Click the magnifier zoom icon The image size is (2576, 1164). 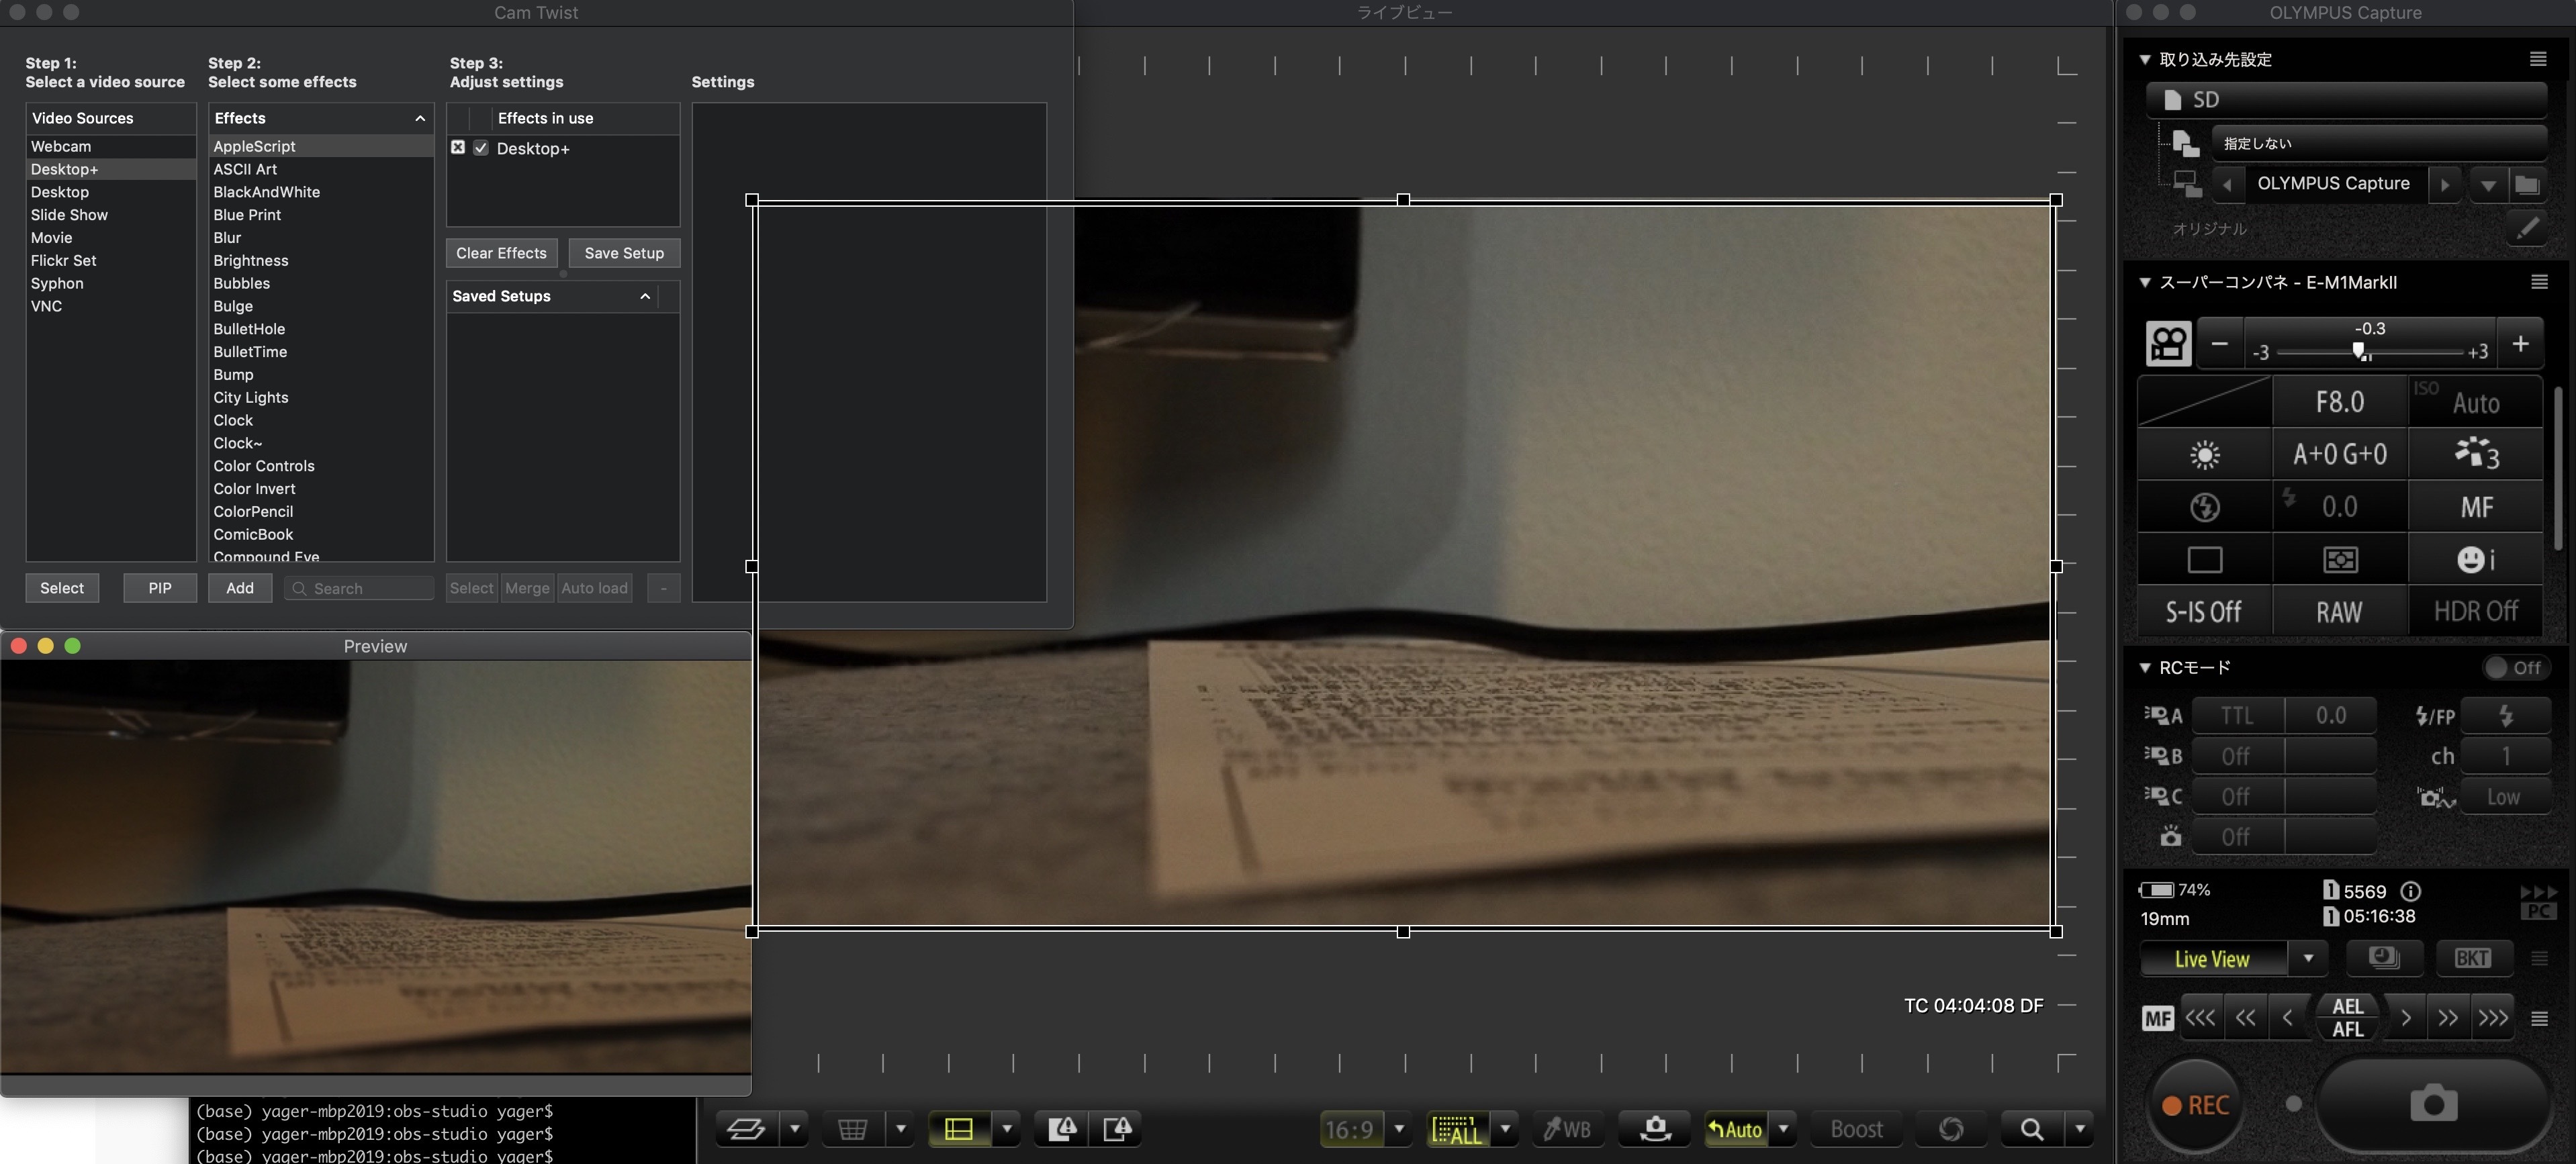[2031, 1129]
